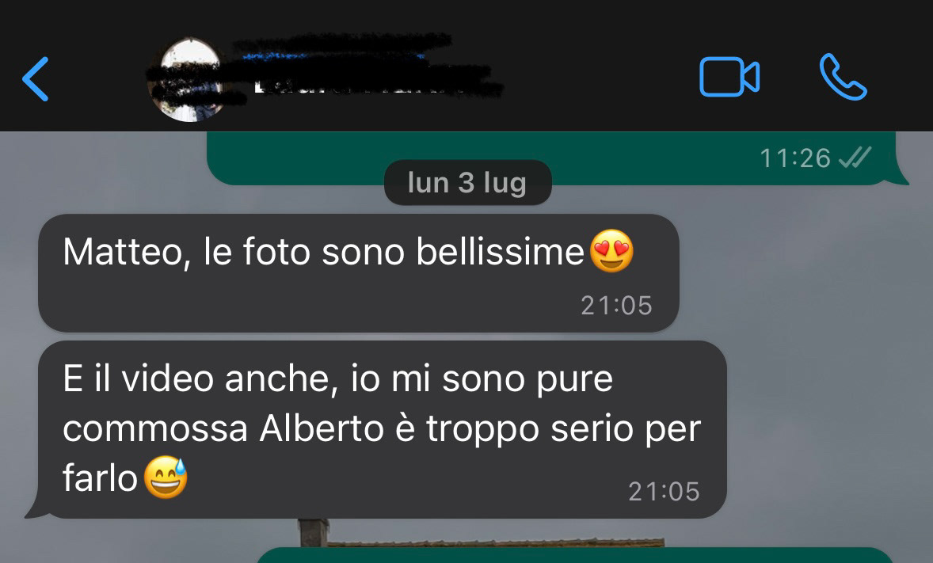Viewport: 933px width, 563px height.
Task: Tap the 11:26 timestamp on the sent message
Action: click(795, 158)
